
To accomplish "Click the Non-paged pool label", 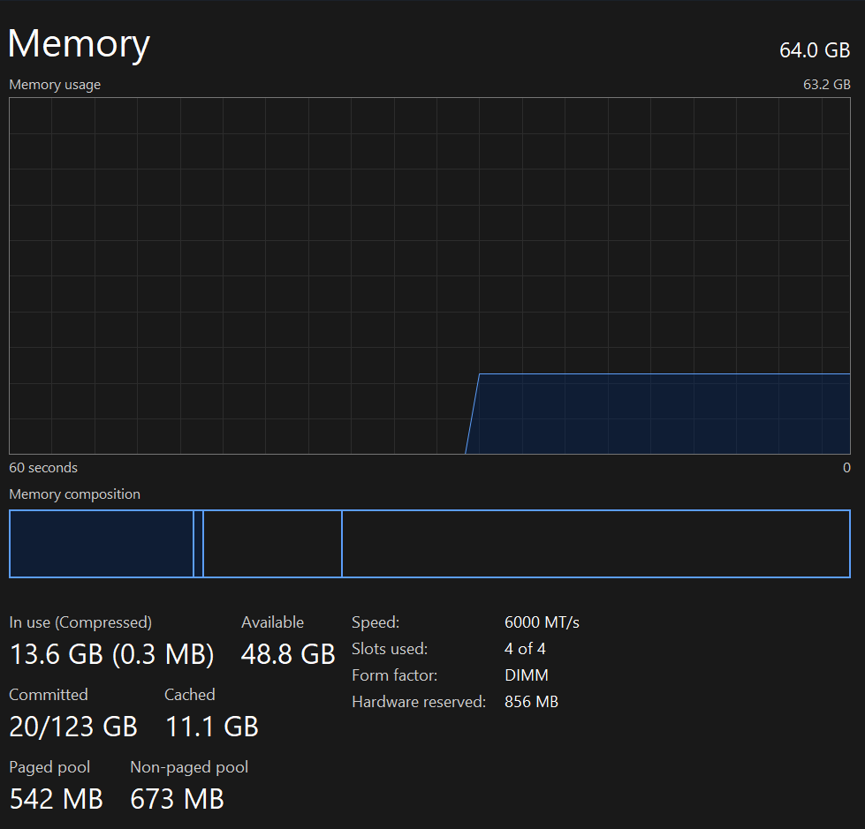I will pyautogui.click(x=189, y=767).
